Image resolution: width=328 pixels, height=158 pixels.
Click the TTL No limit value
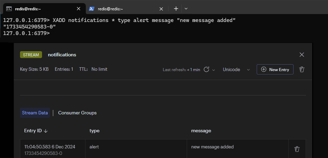point(99,69)
